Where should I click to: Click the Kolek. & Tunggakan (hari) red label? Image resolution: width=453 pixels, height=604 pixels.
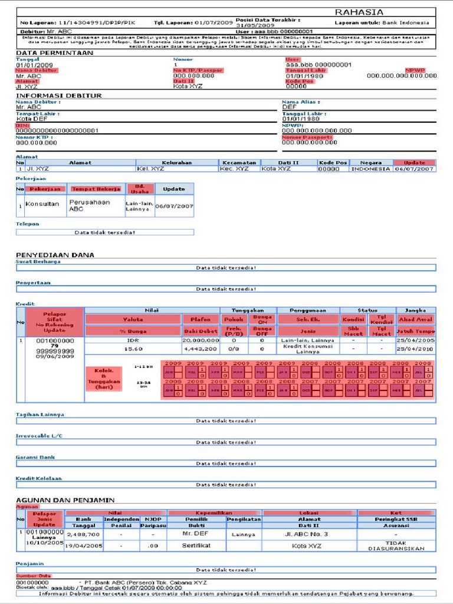(103, 379)
